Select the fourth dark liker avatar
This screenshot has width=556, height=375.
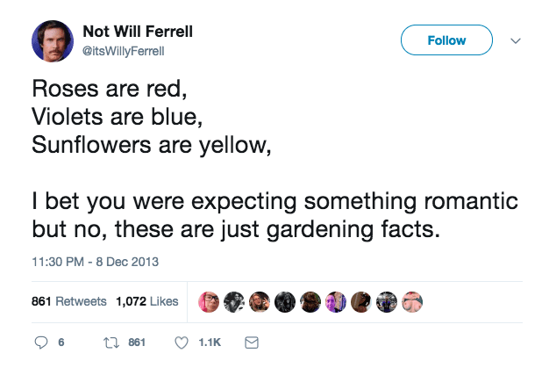(x=285, y=302)
